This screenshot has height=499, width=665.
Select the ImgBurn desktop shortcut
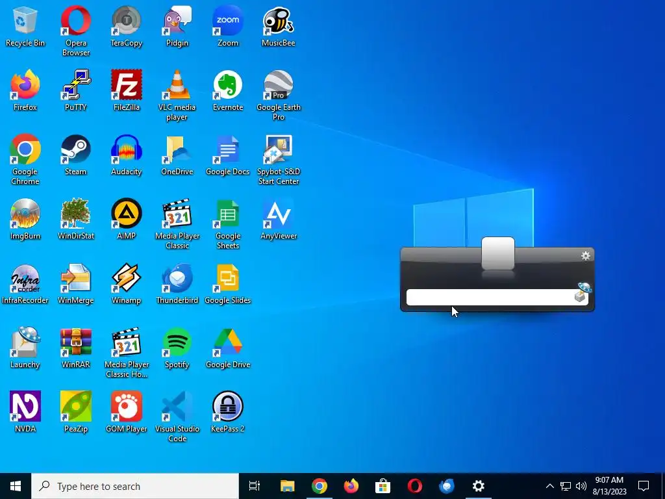25,219
